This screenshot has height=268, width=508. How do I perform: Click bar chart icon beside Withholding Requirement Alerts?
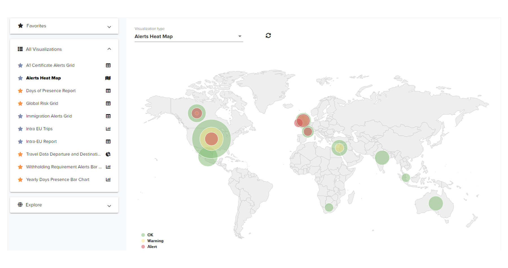pyautogui.click(x=108, y=167)
